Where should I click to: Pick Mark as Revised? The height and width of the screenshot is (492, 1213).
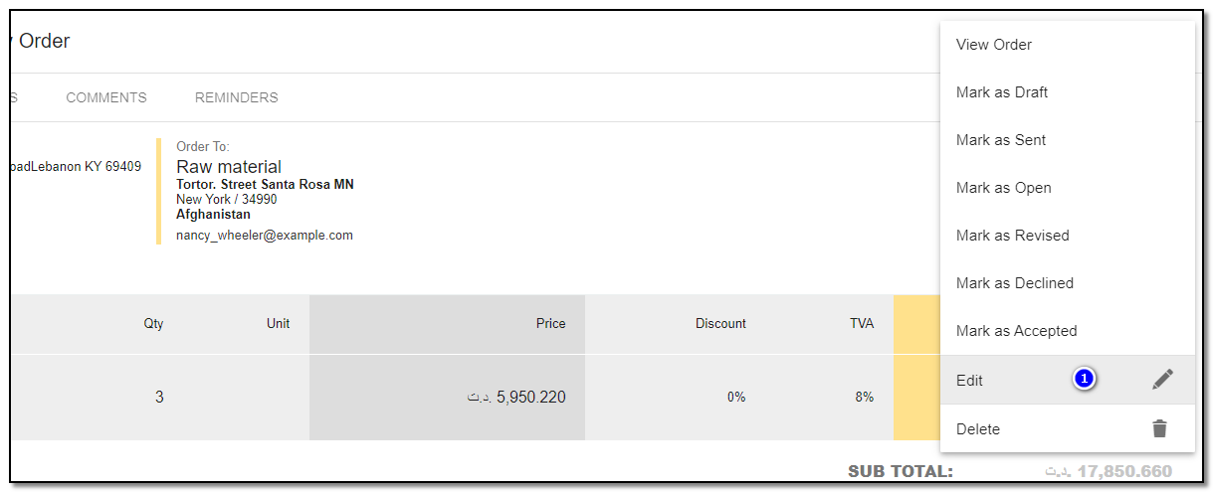1012,236
